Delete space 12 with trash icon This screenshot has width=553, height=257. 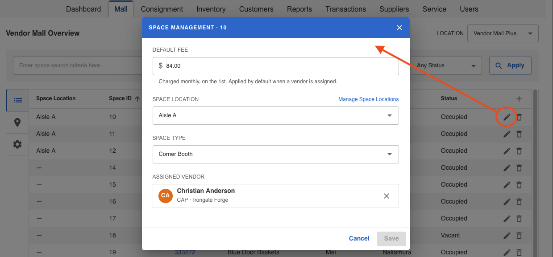[x=519, y=151]
